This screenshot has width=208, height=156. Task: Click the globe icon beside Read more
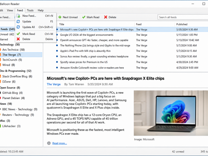49,143
